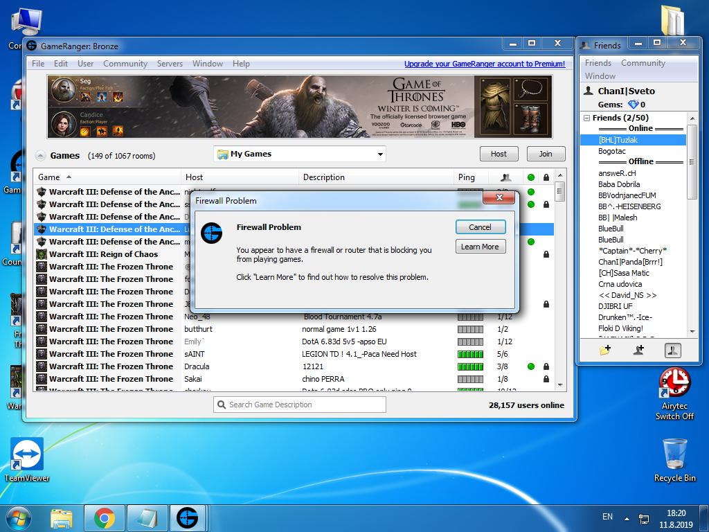Image resolution: width=709 pixels, height=532 pixels.
Task: Open the Window menu in GameRanger window
Action: tap(208, 64)
